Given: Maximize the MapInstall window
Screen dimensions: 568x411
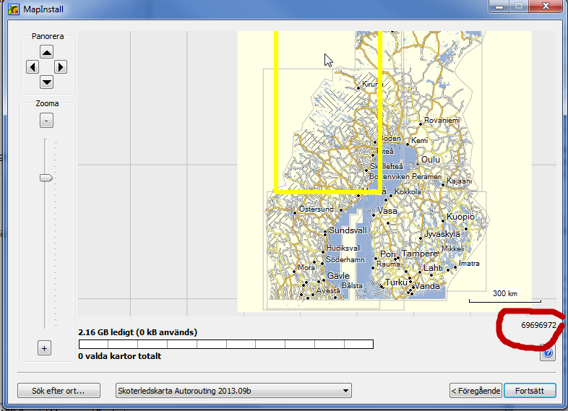Looking at the screenshot, I should pyautogui.click(x=517, y=6).
